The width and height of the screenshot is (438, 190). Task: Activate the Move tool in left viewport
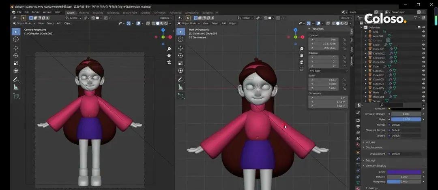point(16,48)
